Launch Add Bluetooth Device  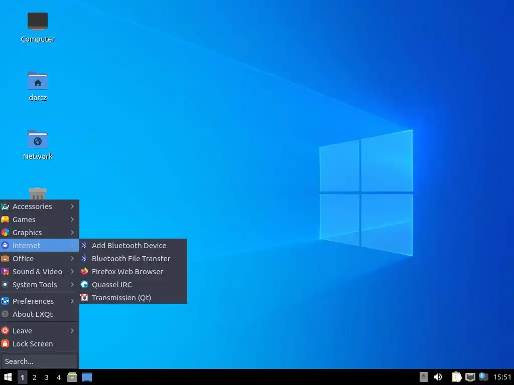133,245
